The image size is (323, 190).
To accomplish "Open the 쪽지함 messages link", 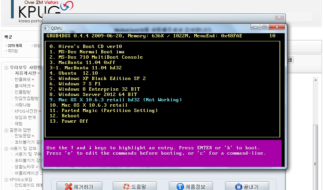I will 13,51.
